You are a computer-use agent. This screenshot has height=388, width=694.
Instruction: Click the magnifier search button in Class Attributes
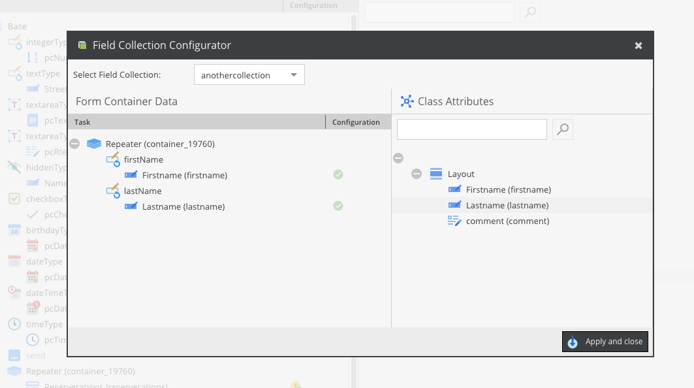[x=562, y=129]
